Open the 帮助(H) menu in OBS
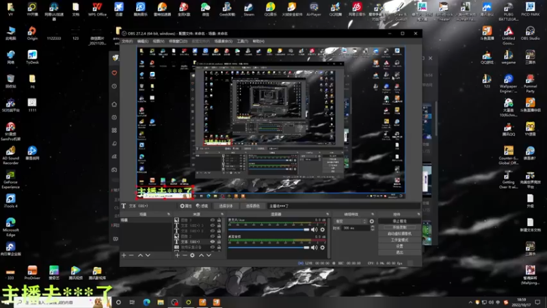This screenshot has width=547, height=308. (x=258, y=41)
